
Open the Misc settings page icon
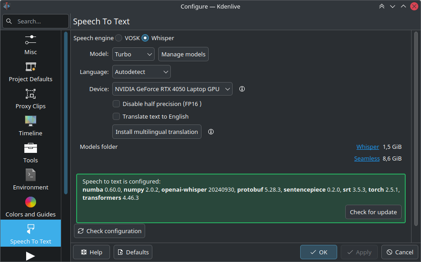coord(31,39)
